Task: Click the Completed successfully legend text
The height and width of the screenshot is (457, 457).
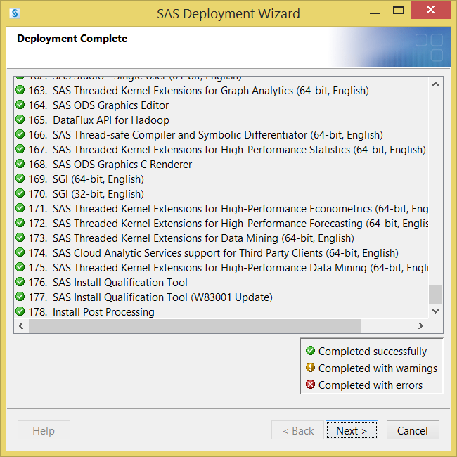Action: (373, 352)
